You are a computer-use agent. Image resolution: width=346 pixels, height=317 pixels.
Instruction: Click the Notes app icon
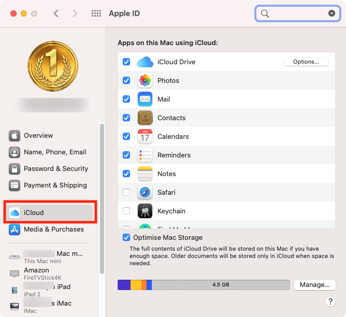click(x=145, y=174)
